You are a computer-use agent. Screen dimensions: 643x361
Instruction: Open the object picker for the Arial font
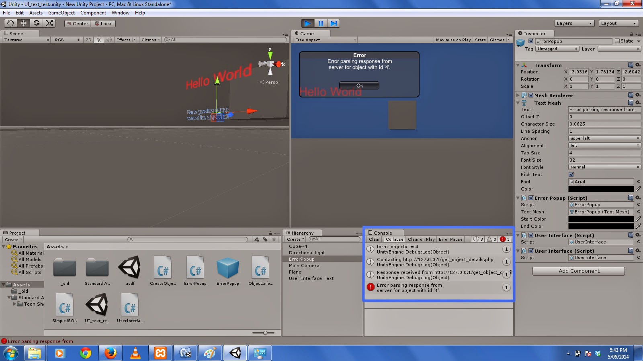pyautogui.click(x=639, y=182)
